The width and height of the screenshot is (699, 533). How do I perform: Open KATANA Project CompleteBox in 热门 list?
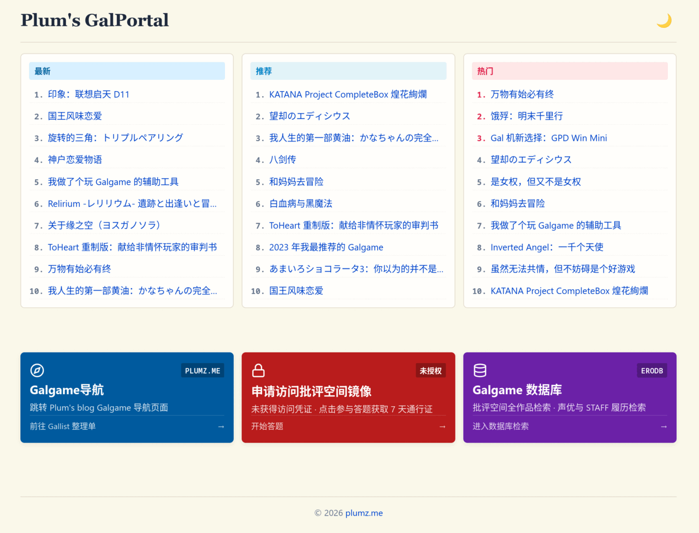pos(570,291)
